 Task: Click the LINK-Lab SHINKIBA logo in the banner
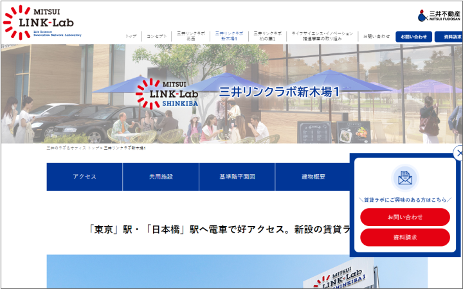click(167, 94)
